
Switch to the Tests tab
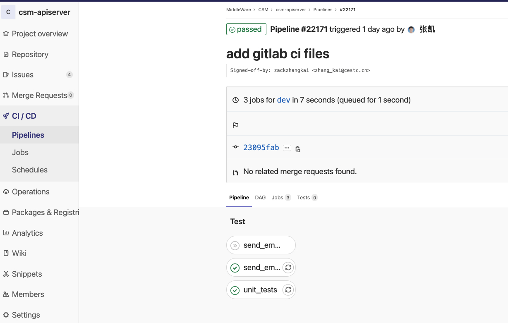coord(307,198)
